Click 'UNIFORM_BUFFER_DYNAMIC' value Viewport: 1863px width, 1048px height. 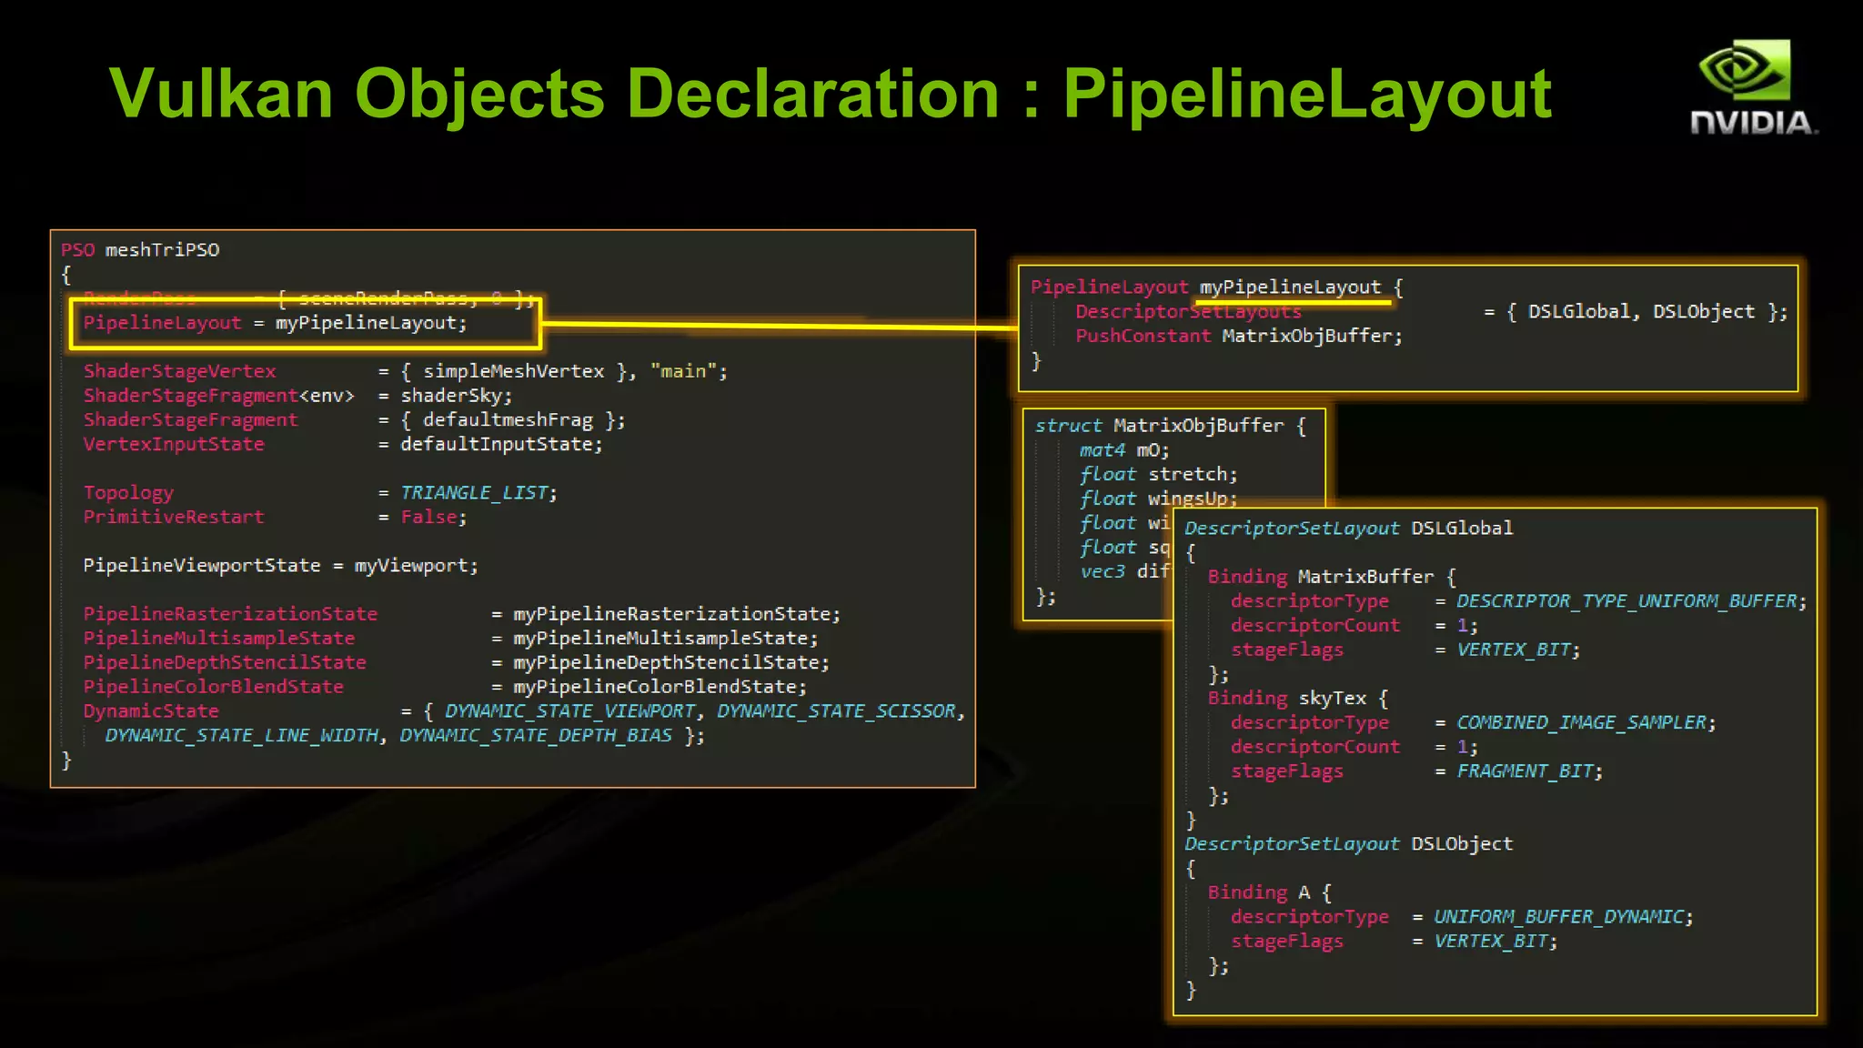[x=1558, y=917]
